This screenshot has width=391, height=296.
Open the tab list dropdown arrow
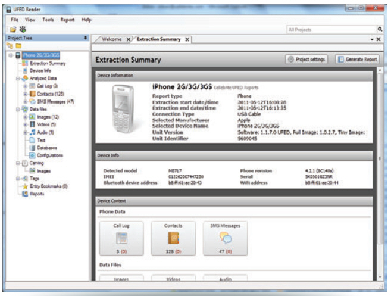tap(372, 39)
